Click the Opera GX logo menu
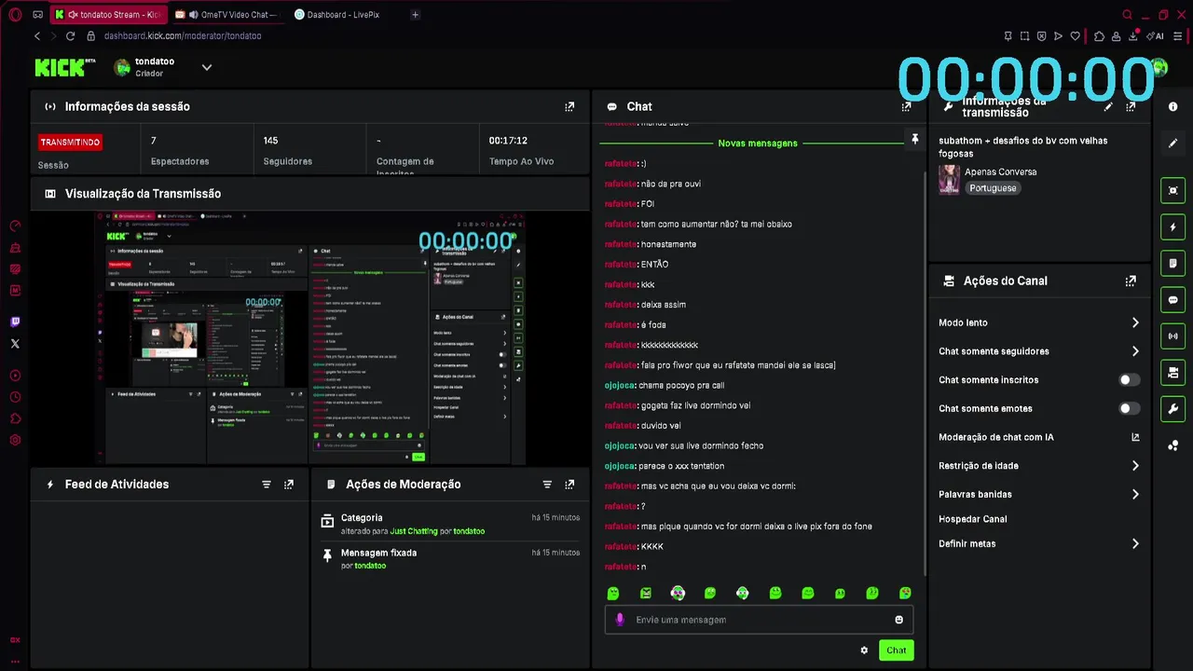This screenshot has width=1193, height=671. [15, 15]
